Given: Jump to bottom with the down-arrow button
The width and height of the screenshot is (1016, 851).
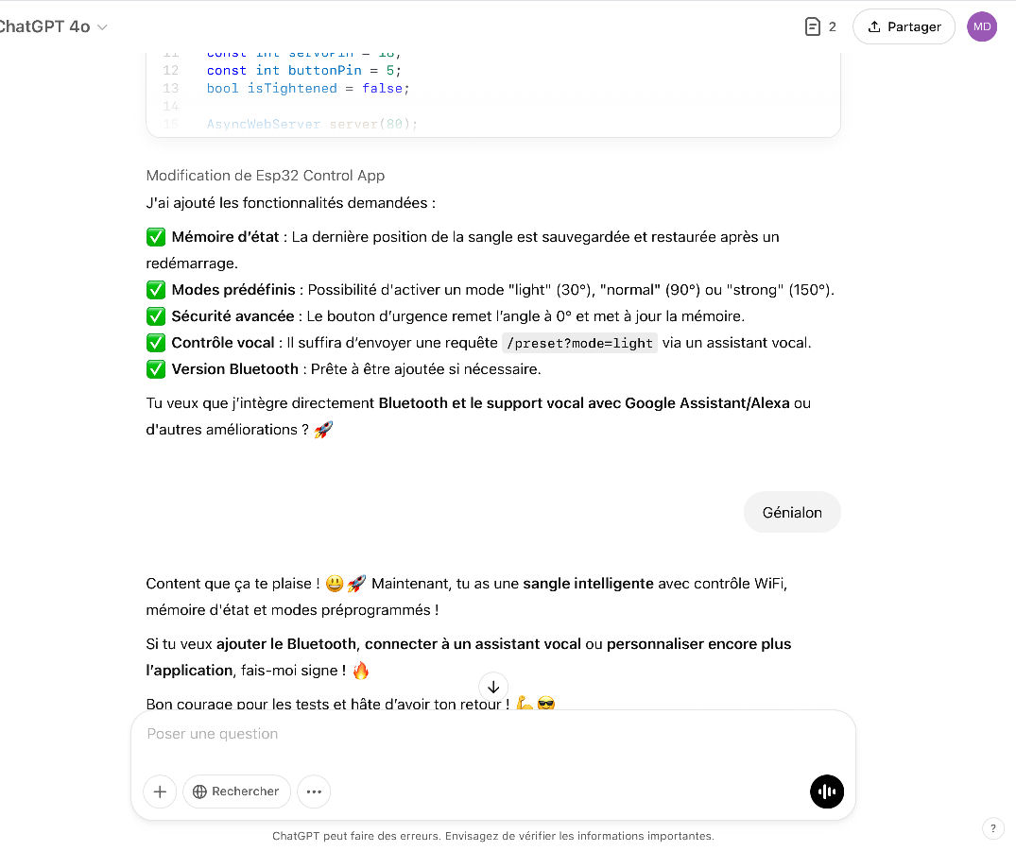Looking at the screenshot, I should (493, 687).
